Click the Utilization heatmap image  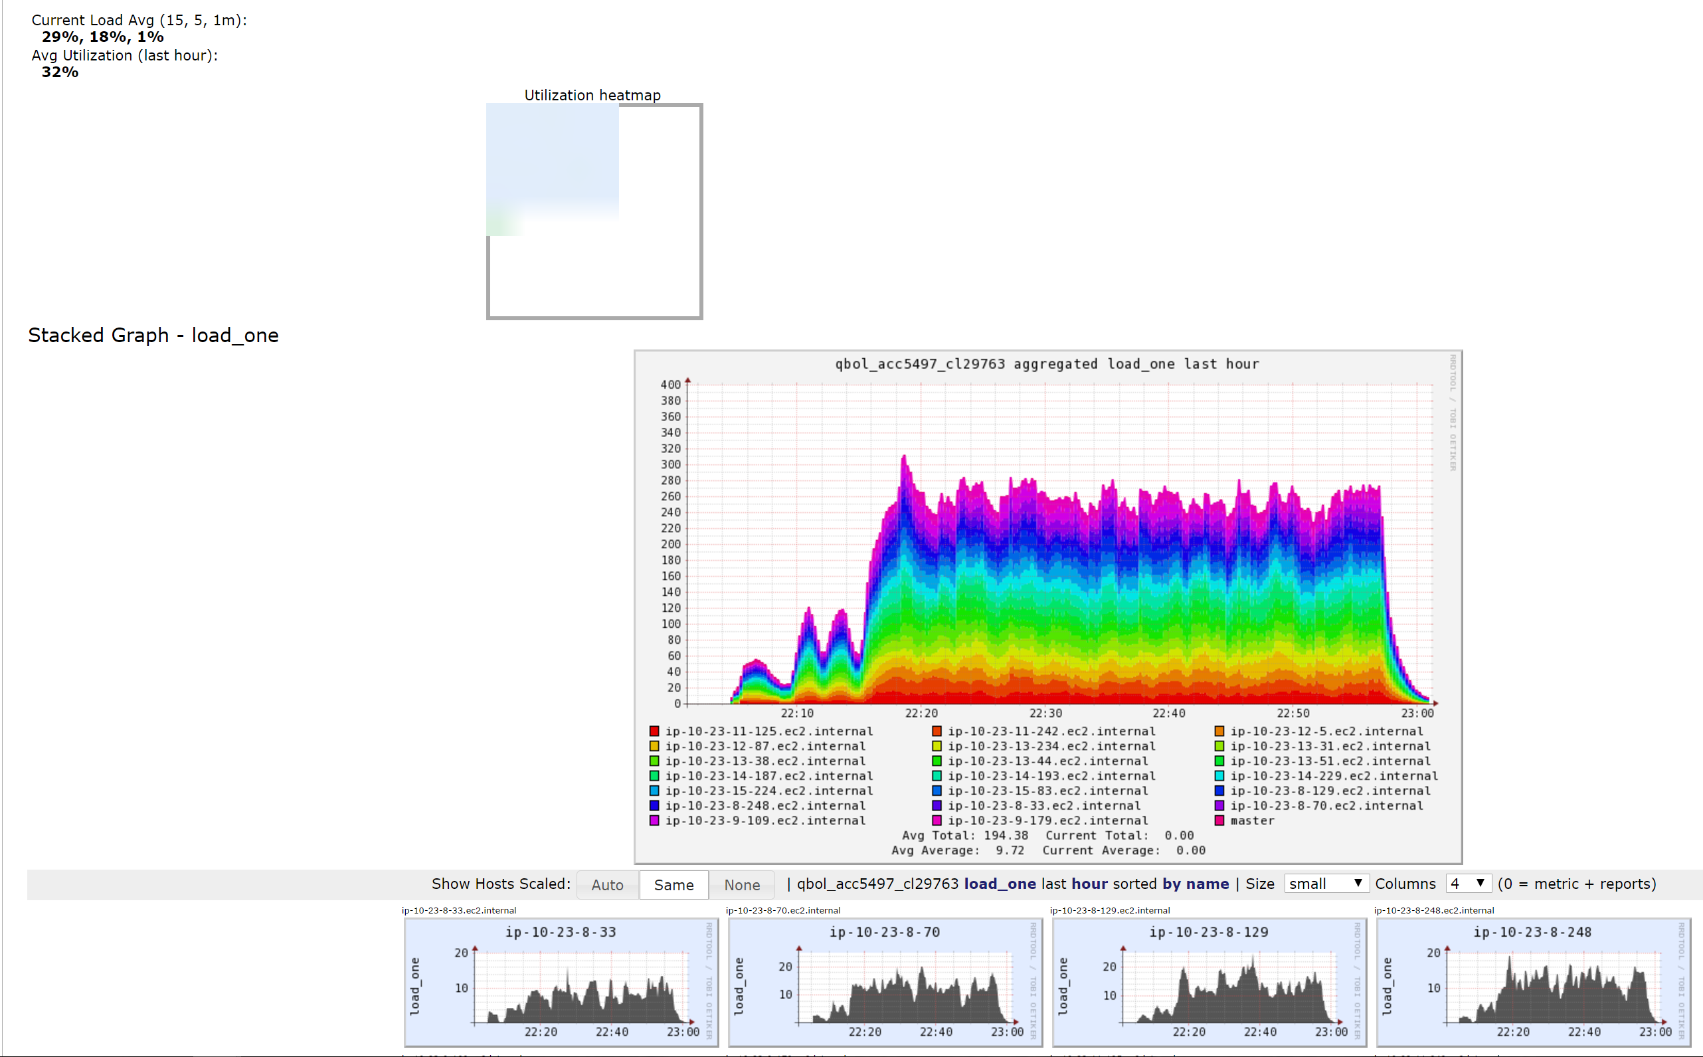[x=594, y=211]
